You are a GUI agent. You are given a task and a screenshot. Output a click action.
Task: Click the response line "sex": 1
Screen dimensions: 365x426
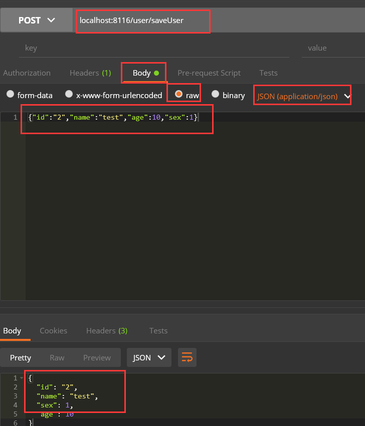point(55,405)
